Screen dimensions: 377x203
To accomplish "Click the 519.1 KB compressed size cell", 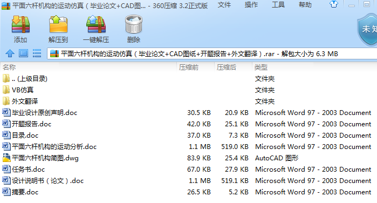I will [x=235, y=180].
